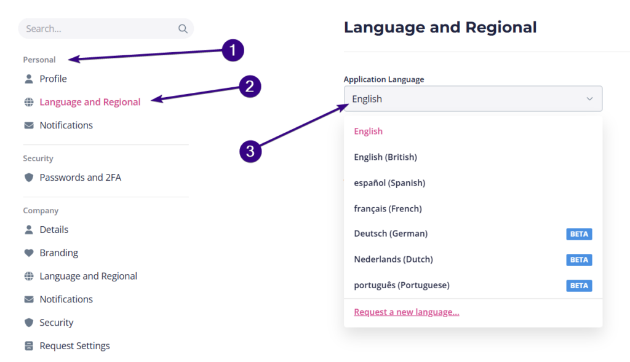The width and height of the screenshot is (630, 362).
Task: Click the Company Security shield icon
Action: tap(29, 323)
